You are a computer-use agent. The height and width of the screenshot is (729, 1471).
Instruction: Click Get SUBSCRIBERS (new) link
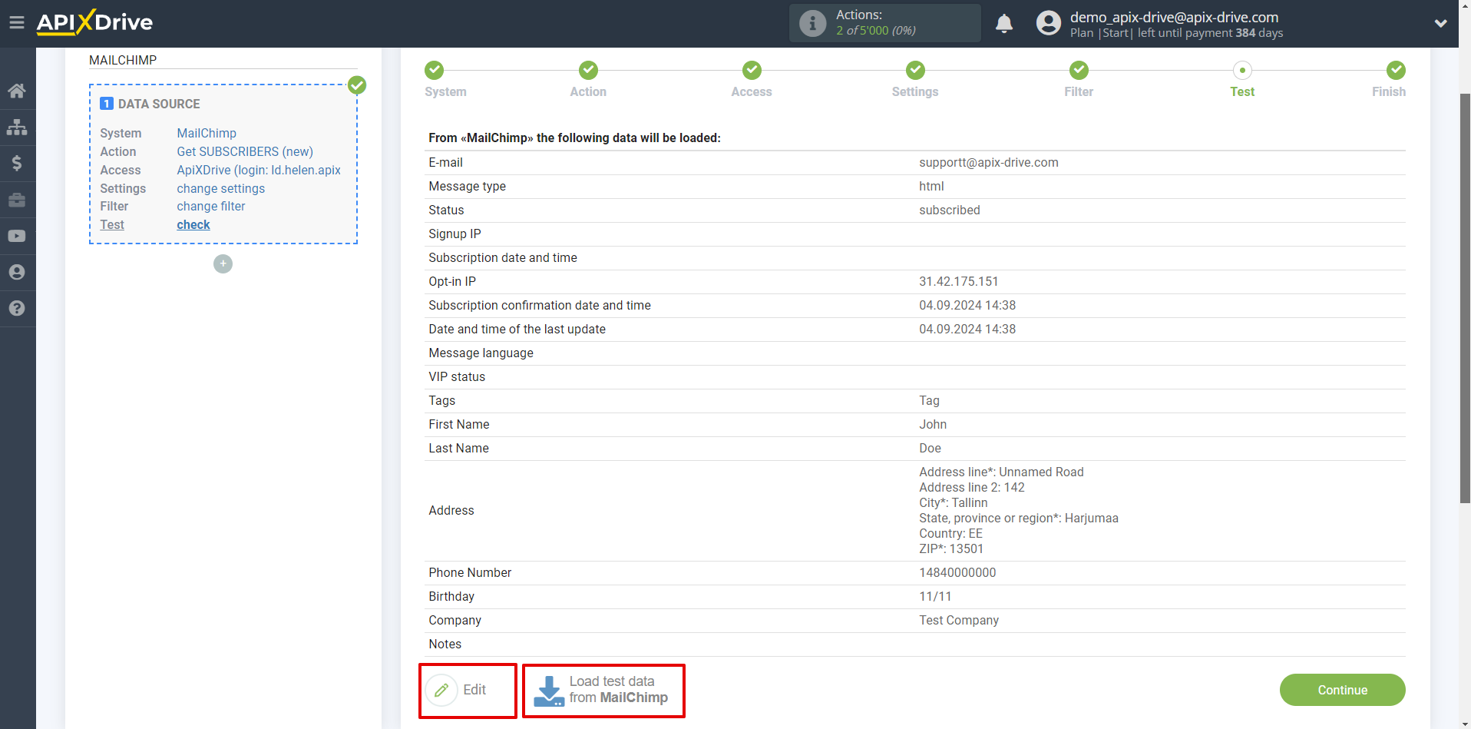coord(245,151)
